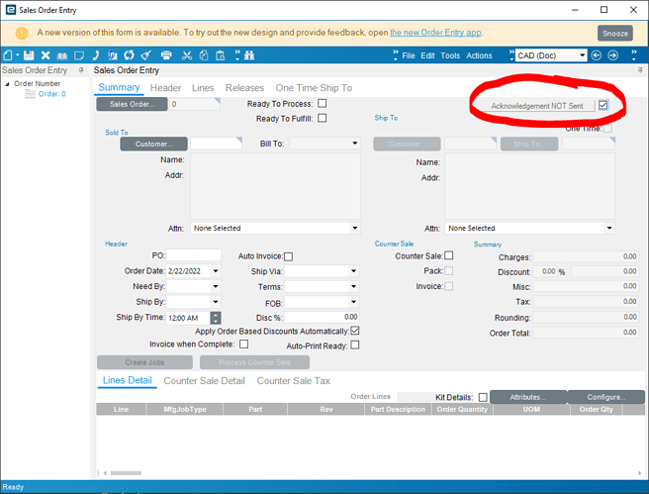Click the Configure... button

pyautogui.click(x=605, y=397)
